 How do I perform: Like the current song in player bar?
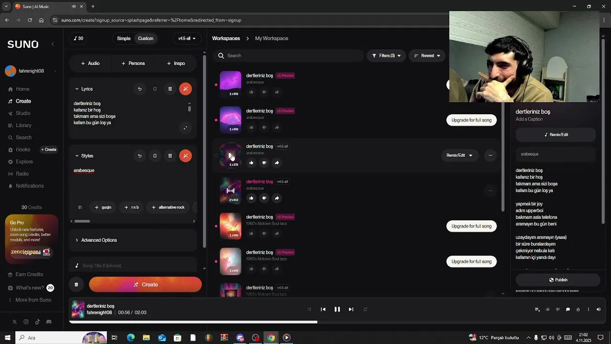(x=548, y=310)
